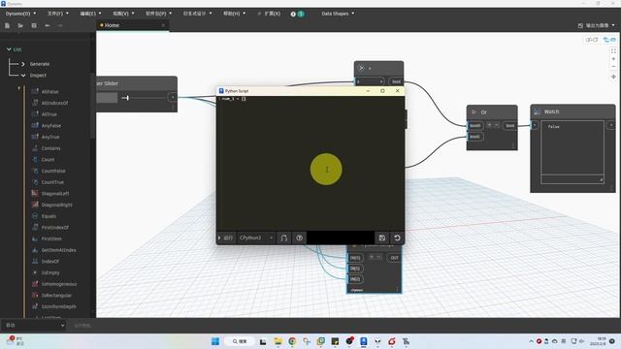The height and width of the screenshot is (349, 621).
Task: Click the Number Slider output port
Action: (x=173, y=97)
